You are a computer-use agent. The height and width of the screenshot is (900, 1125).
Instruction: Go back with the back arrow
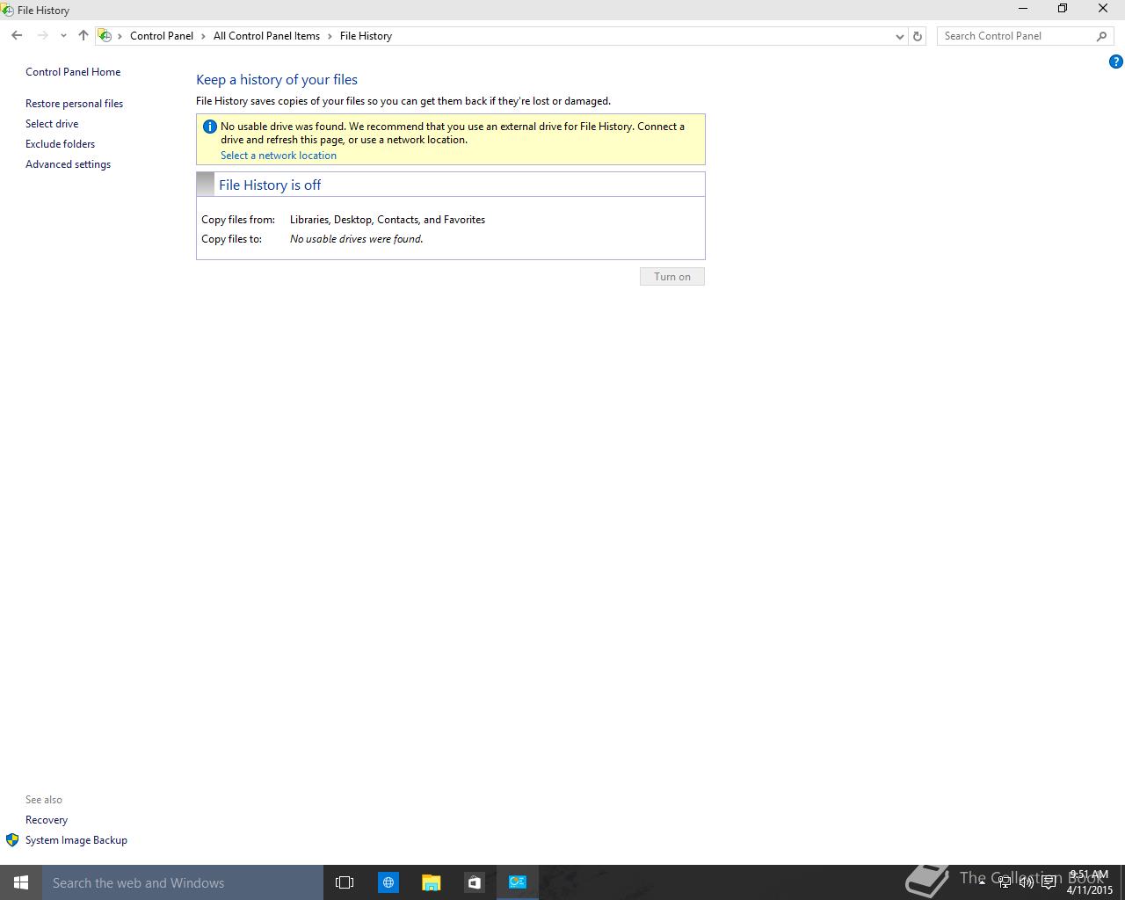[x=17, y=35]
